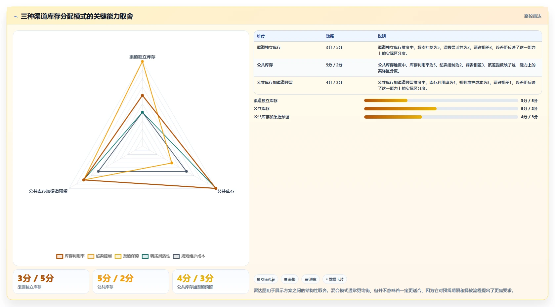Click the description starting 渠道独立库存维度中
Screen dimensions: 555x307
coord(457,51)
